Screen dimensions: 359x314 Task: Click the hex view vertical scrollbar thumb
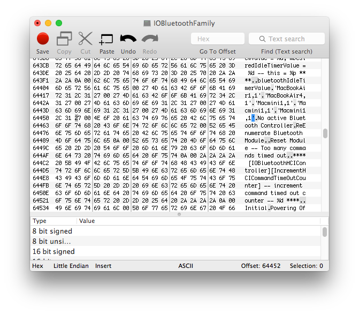coord(325,133)
